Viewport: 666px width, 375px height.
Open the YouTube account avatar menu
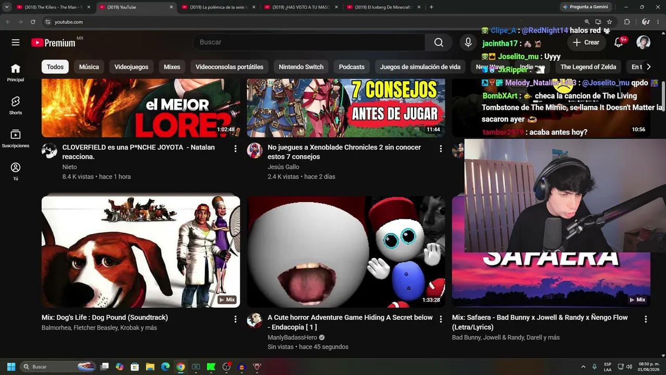click(x=644, y=42)
